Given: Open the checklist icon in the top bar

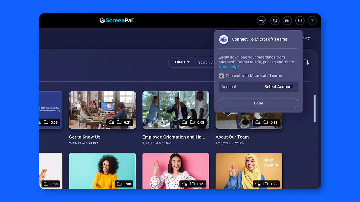Looking at the screenshot, I should (x=262, y=20).
